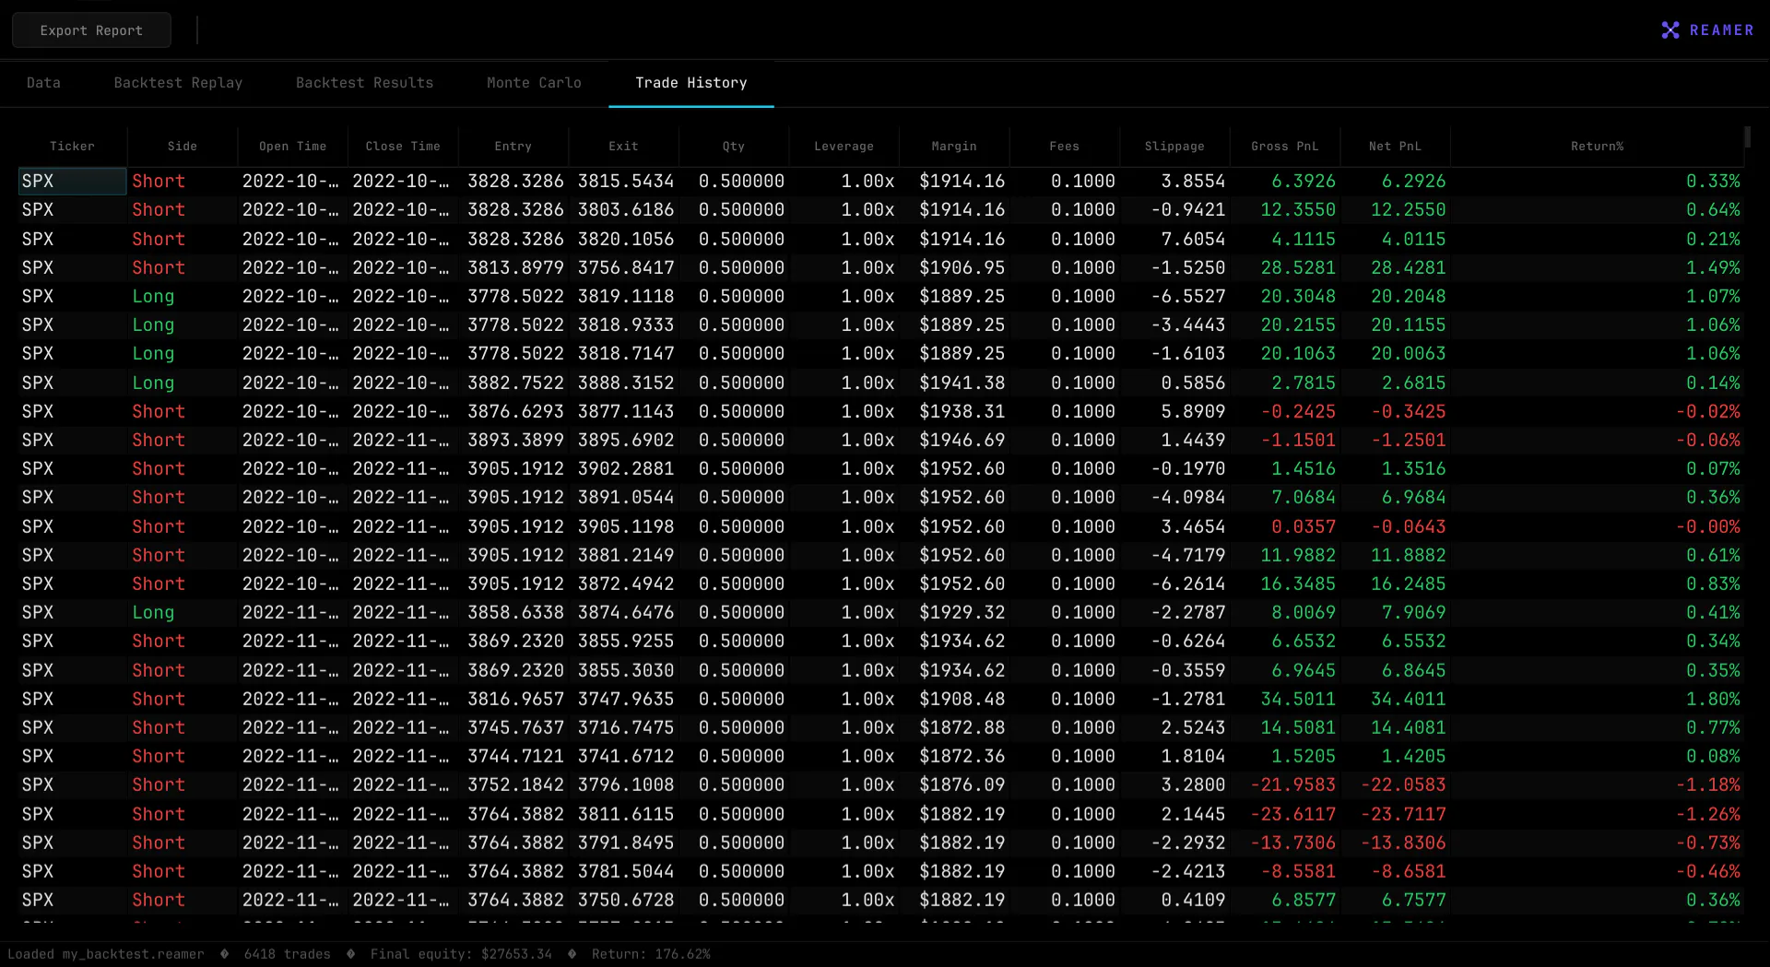Sort by the Entry column header
Image resolution: width=1770 pixels, height=967 pixels.
click(513, 146)
